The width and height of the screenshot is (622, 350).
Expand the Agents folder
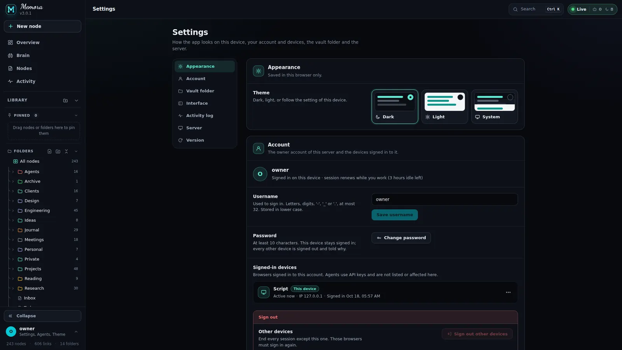(13, 171)
